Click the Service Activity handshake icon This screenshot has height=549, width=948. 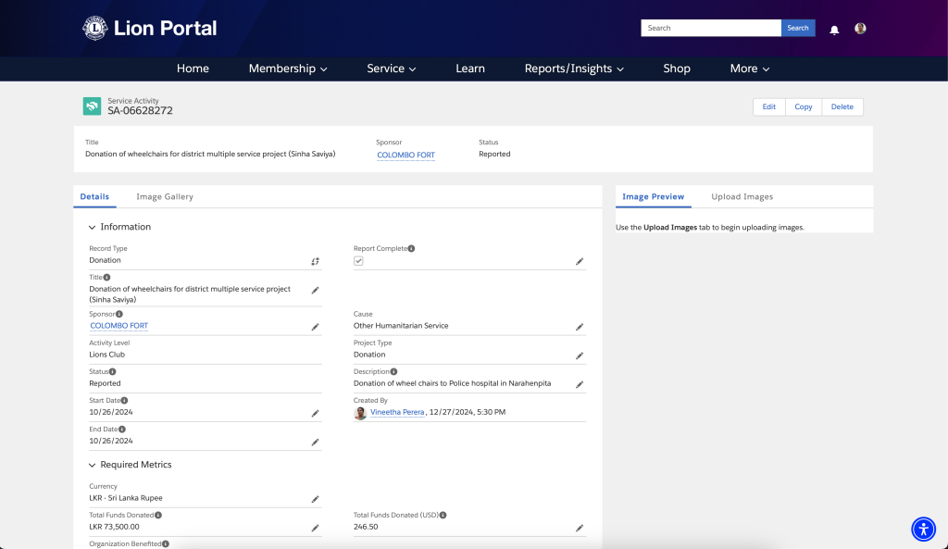coord(92,106)
